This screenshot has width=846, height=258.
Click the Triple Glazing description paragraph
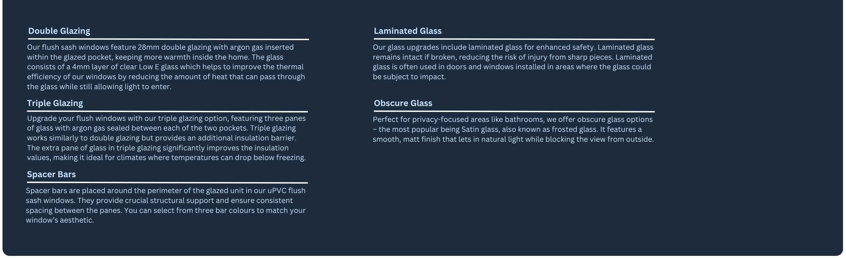[166, 138]
